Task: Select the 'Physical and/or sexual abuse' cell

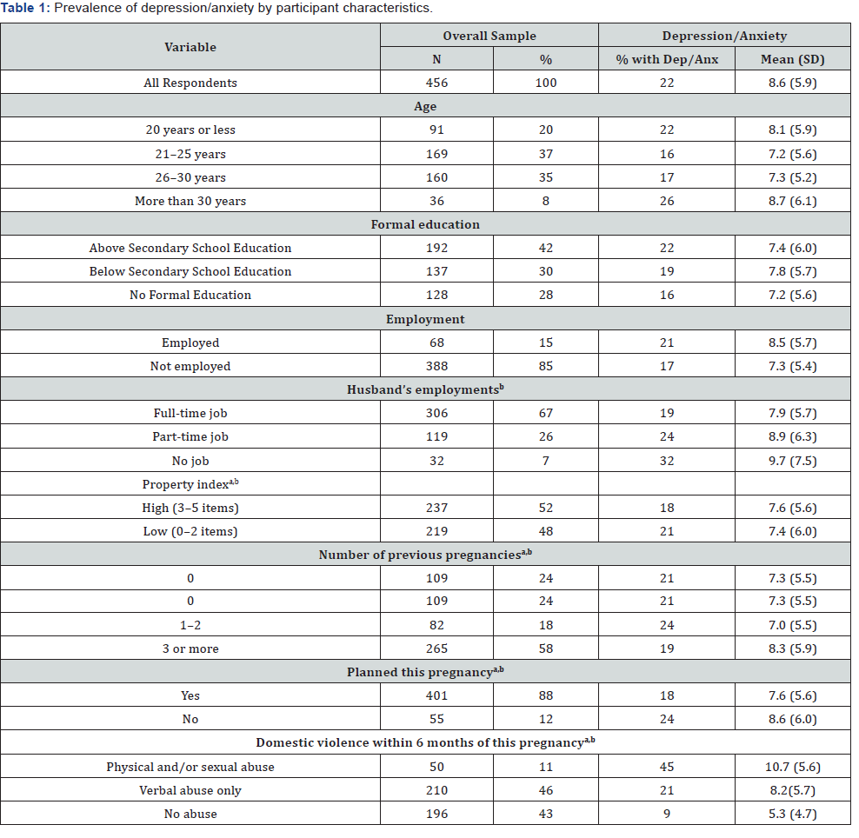Action: click(190, 767)
